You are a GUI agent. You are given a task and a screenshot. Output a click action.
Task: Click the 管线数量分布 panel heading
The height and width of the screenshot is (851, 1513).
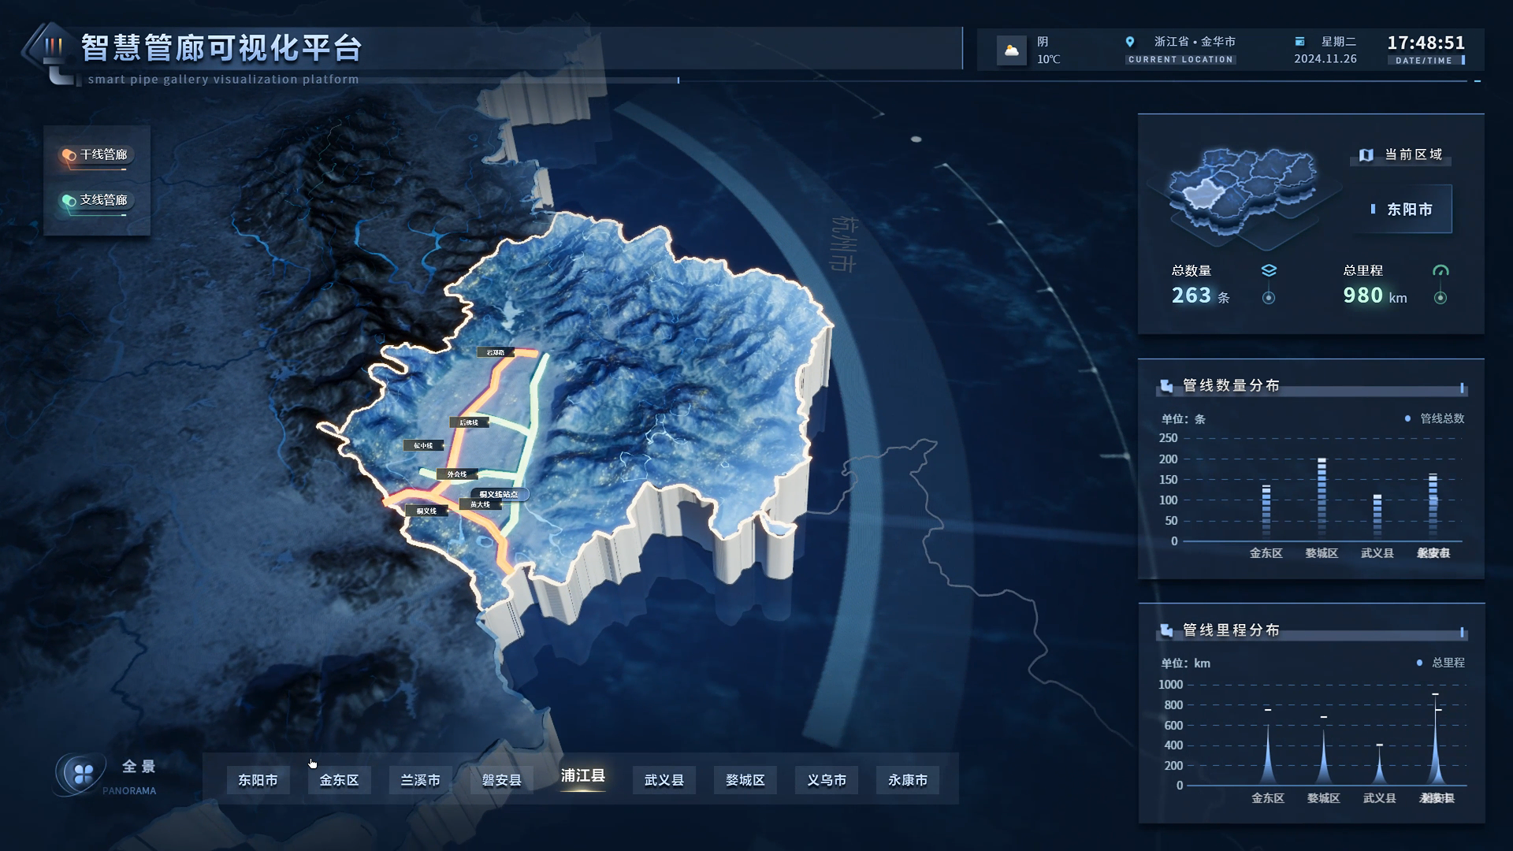pos(1232,385)
